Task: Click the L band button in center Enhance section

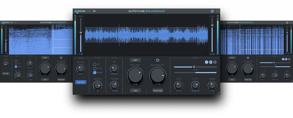Action: 207,62
